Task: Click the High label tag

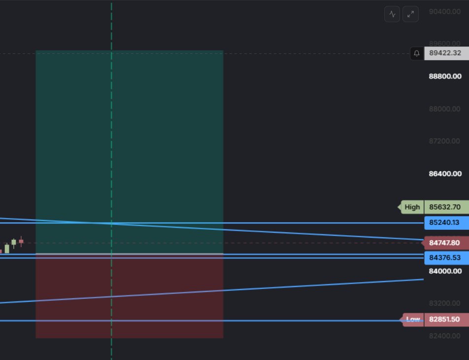Action: click(411, 207)
